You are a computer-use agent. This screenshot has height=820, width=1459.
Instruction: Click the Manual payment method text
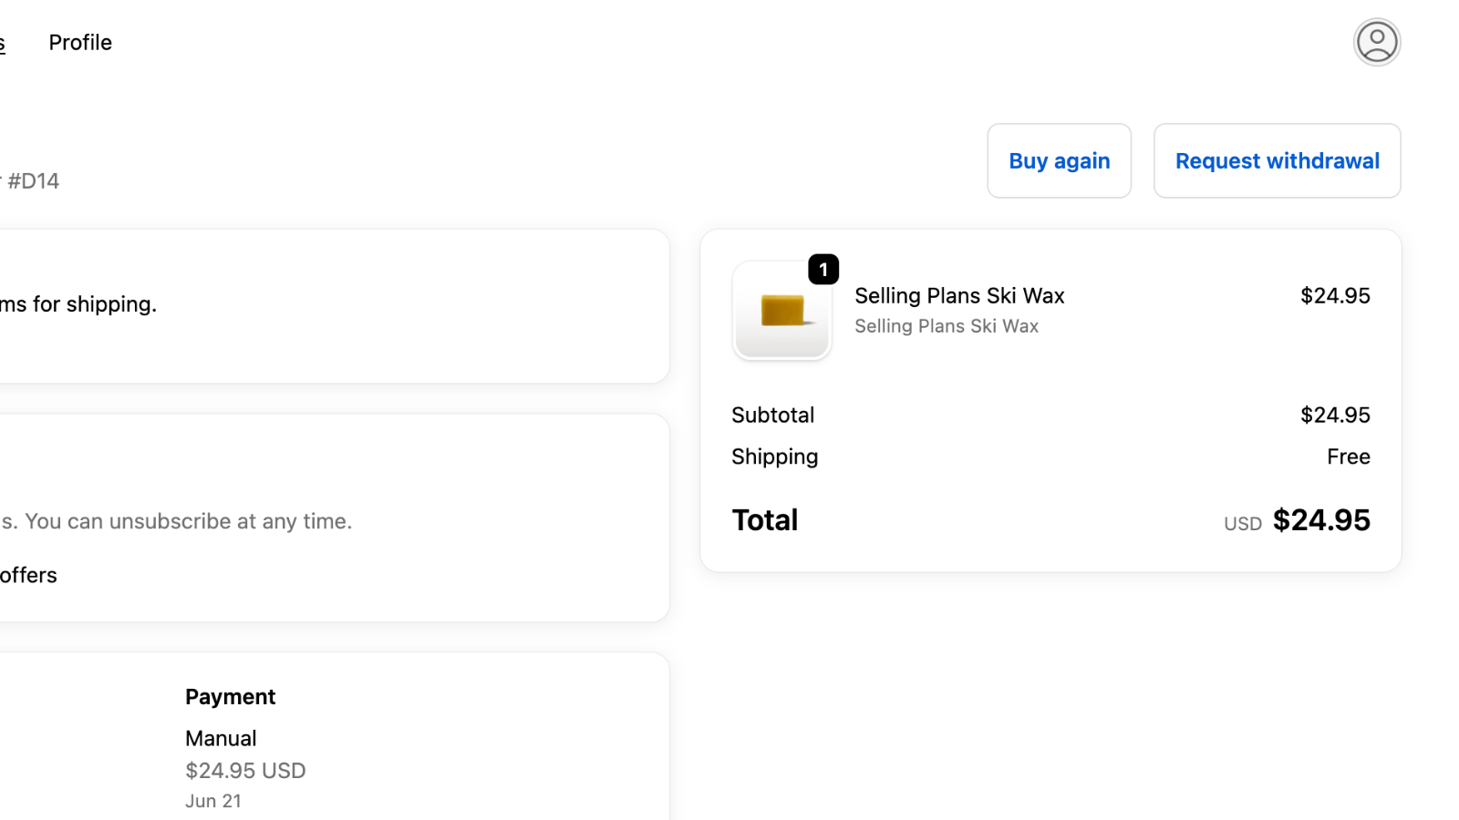pyautogui.click(x=221, y=739)
